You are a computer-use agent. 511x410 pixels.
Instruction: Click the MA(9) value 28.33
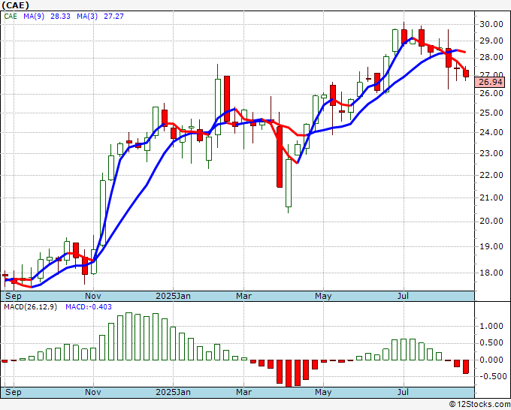60,16
